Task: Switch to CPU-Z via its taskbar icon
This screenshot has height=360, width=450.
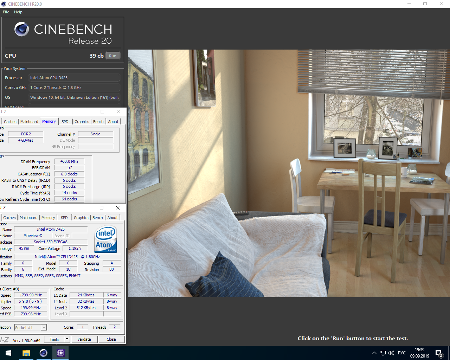Action: (x=61, y=353)
